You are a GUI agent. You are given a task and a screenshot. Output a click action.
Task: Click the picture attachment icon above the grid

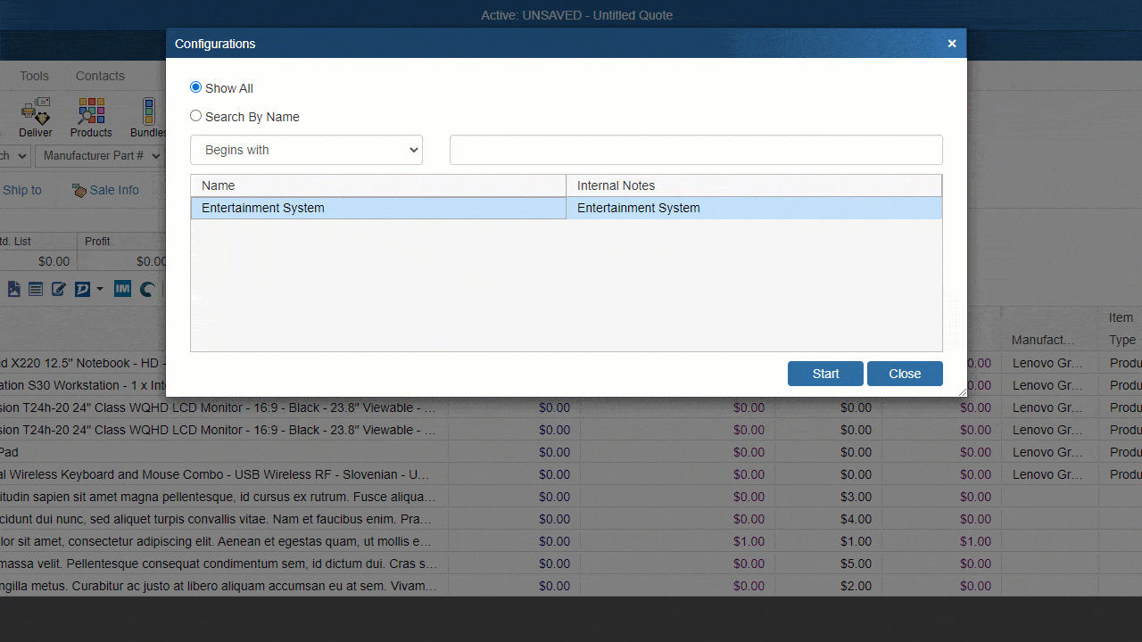click(13, 289)
